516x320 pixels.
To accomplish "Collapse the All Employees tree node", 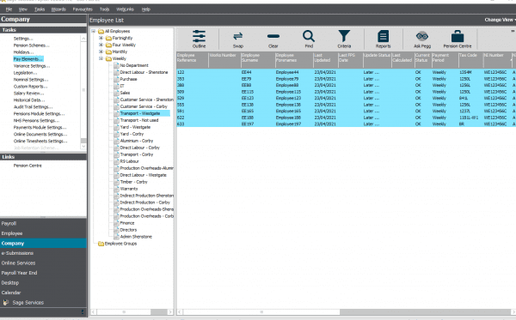I will [94, 31].
